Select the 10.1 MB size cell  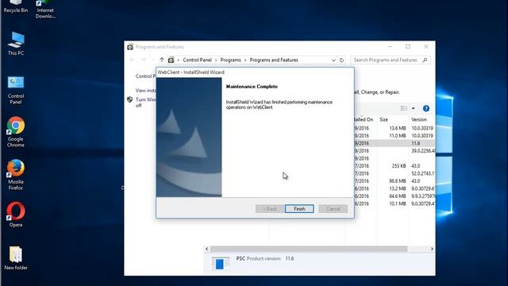398,203
